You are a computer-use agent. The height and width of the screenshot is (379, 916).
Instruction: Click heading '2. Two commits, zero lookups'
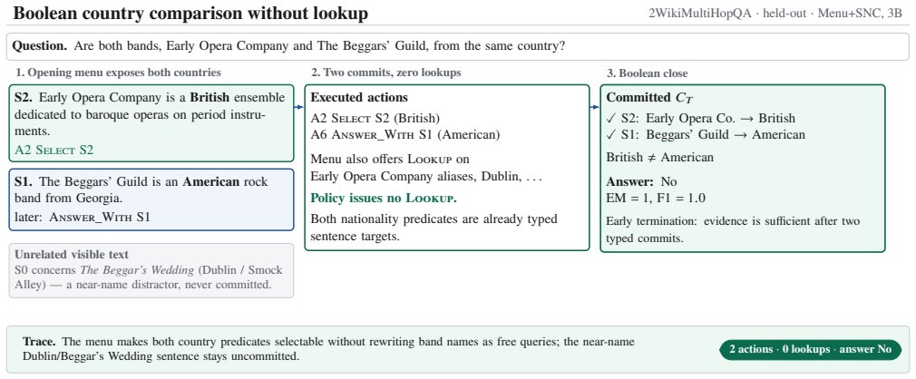[385, 73]
